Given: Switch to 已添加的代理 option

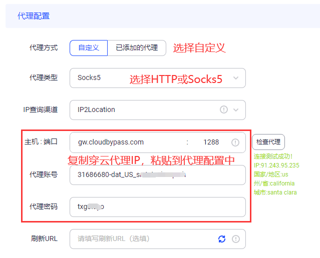Looking at the screenshot, I should [136, 47].
